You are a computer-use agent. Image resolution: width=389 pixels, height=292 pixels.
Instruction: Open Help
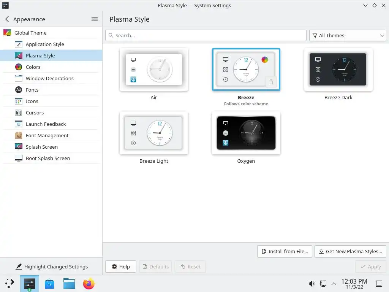tap(120, 267)
